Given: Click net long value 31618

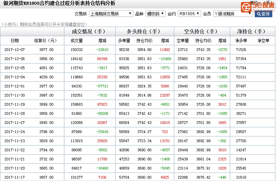Looking at the screenshot, I should (241, 177).
